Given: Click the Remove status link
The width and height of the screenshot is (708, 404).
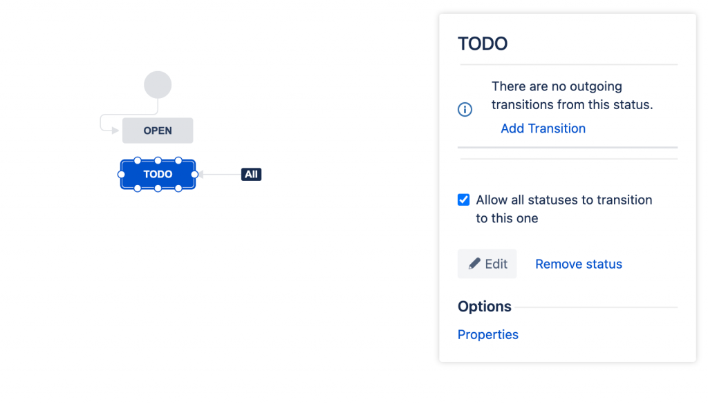Looking at the screenshot, I should click(x=579, y=264).
